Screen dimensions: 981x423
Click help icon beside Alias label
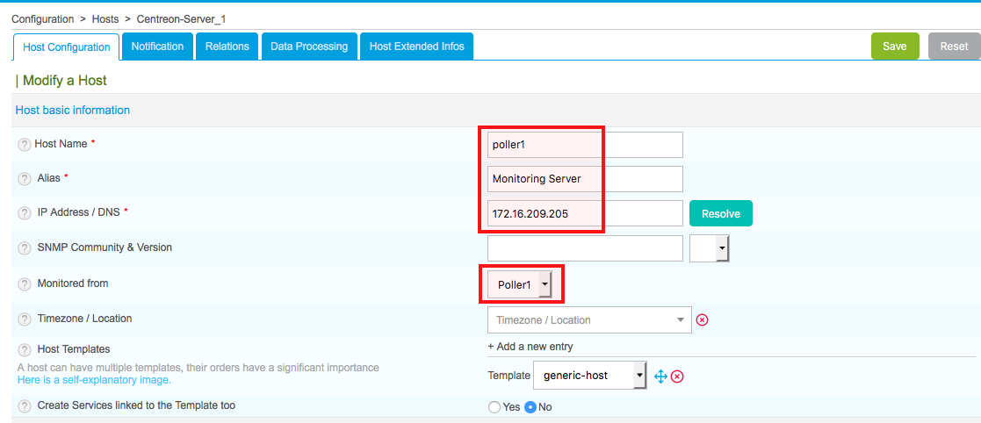click(x=25, y=179)
